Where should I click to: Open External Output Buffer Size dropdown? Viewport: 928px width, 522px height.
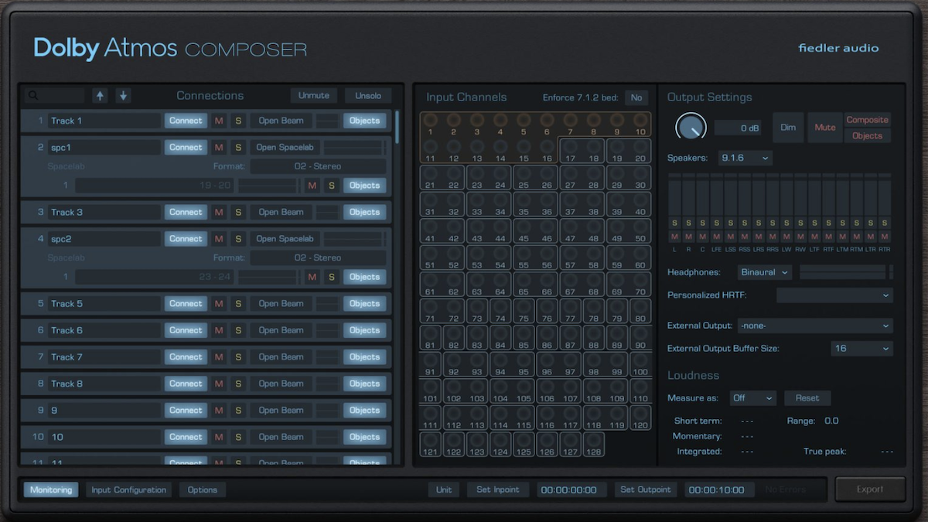tap(861, 349)
